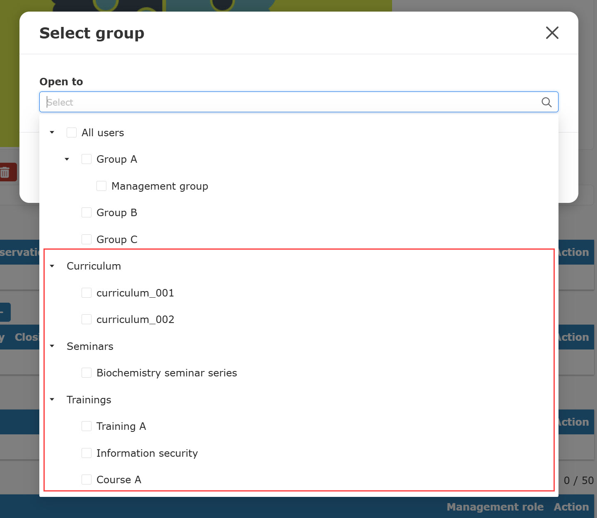This screenshot has height=518, width=597.
Task: Click the search magnifier icon
Action: (546, 102)
